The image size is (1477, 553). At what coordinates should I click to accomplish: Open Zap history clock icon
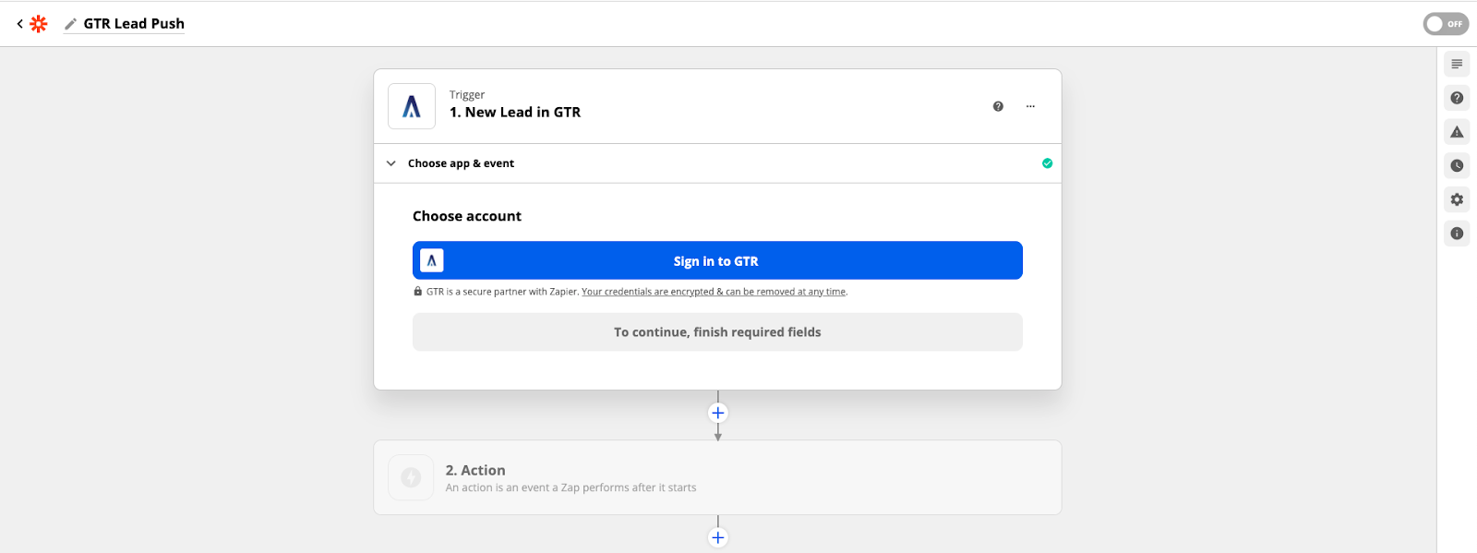click(1457, 166)
